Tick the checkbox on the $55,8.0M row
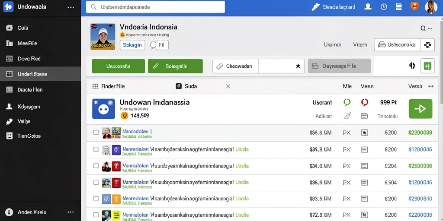443x221 pixels. click(x=96, y=132)
